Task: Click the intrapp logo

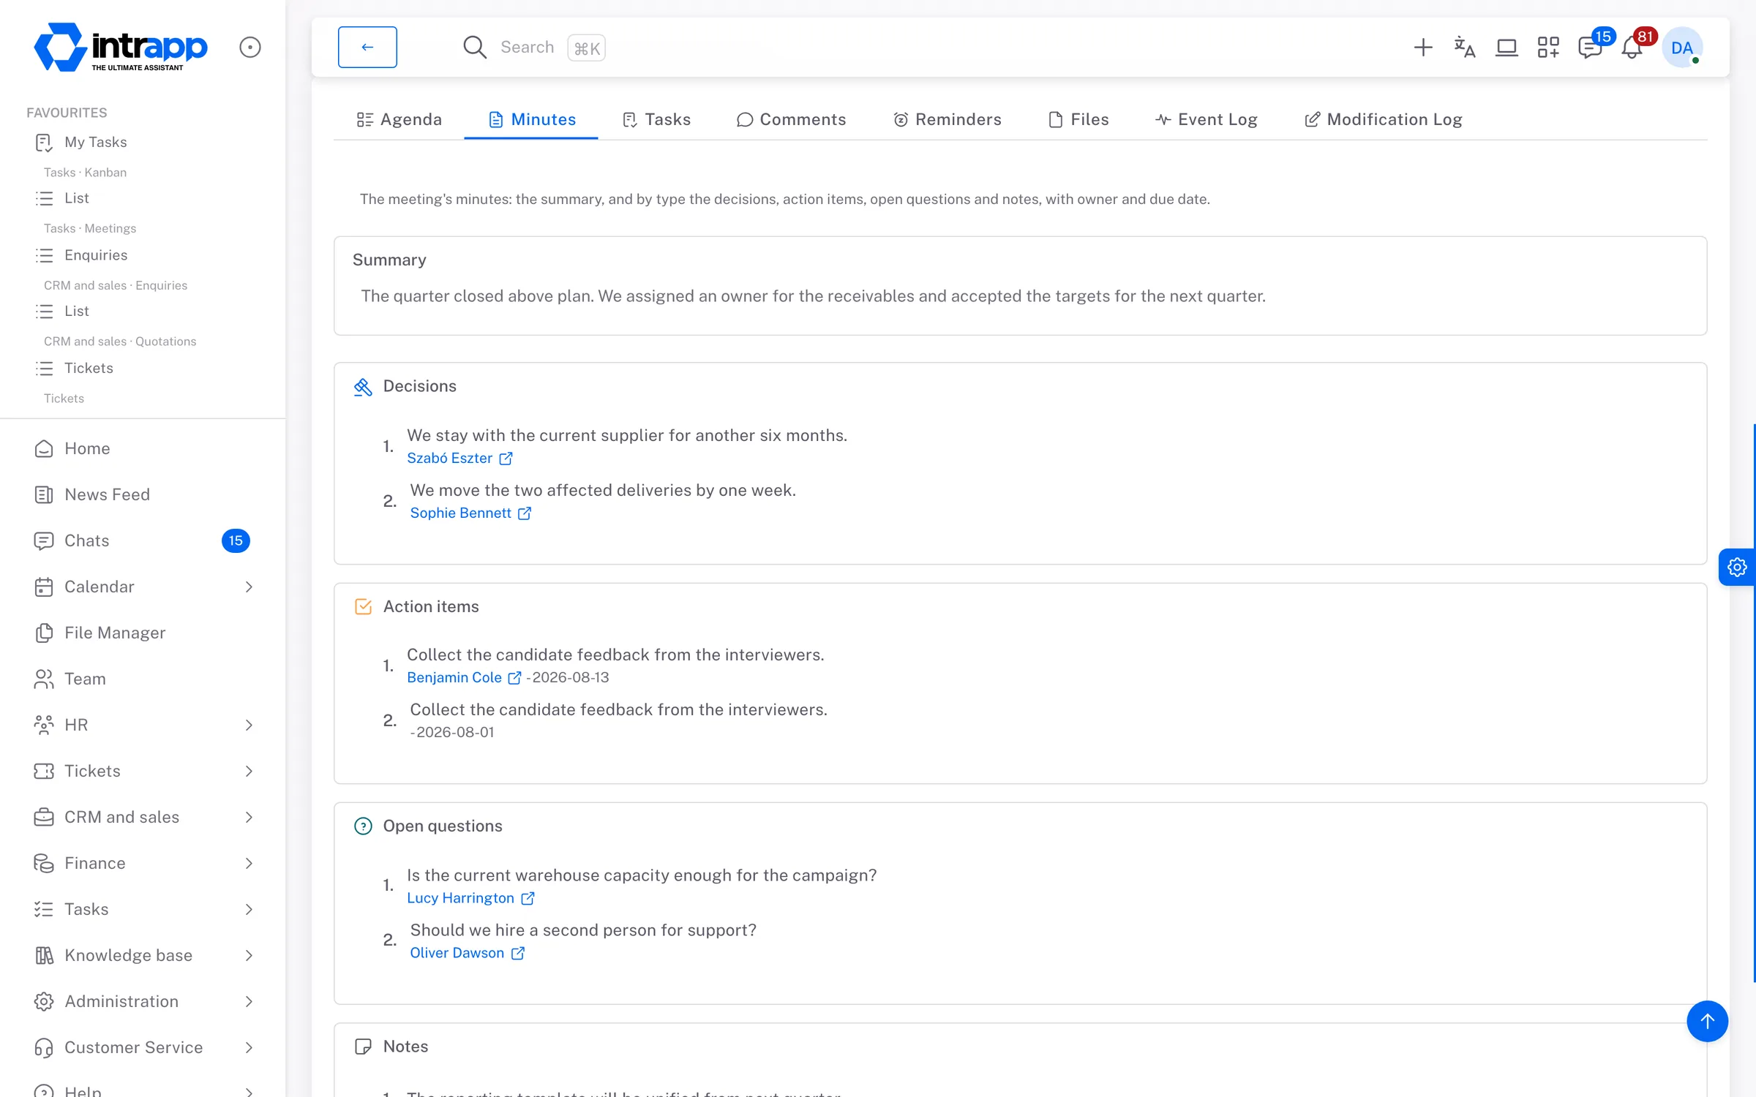Action: click(121, 48)
